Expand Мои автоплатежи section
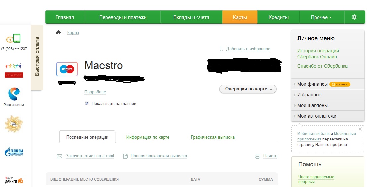The image size is (389, 187). tap(317, 116)
